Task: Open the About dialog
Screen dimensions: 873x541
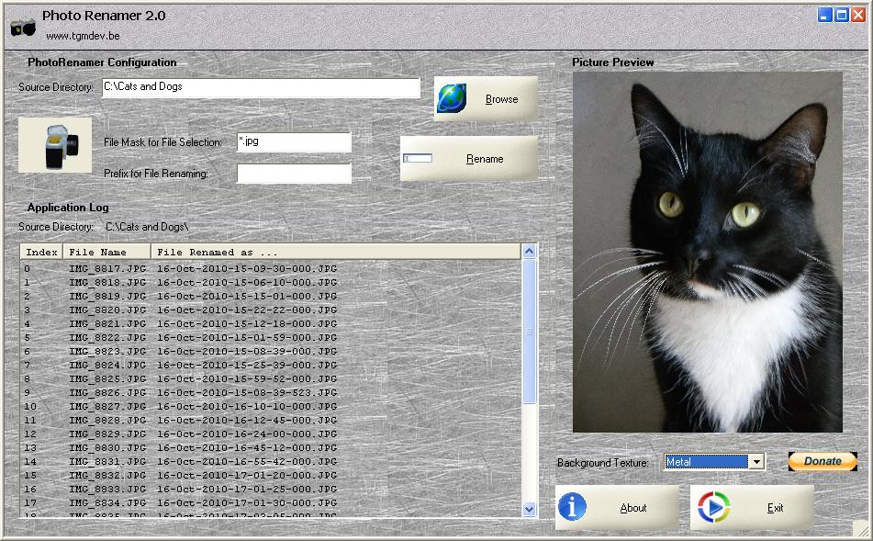Action: 617,508
